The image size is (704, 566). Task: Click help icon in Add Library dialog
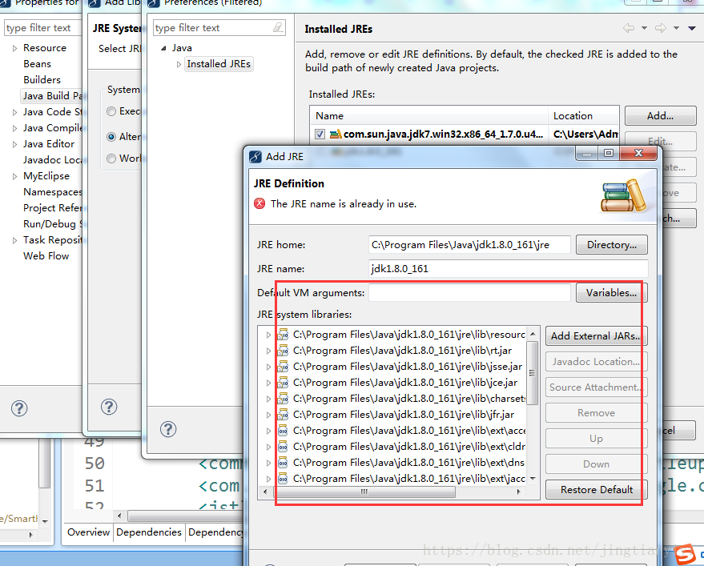click(x=109, y=407)
